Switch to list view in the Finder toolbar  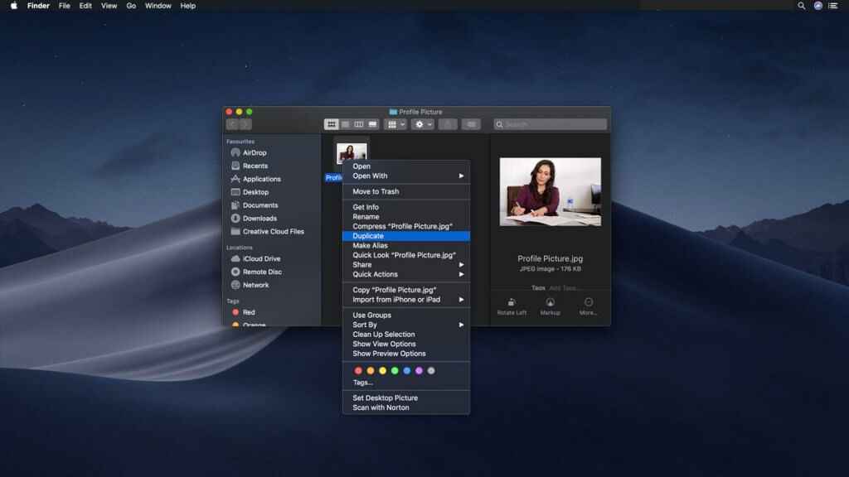pyautogui.click(x=345, y=124)
